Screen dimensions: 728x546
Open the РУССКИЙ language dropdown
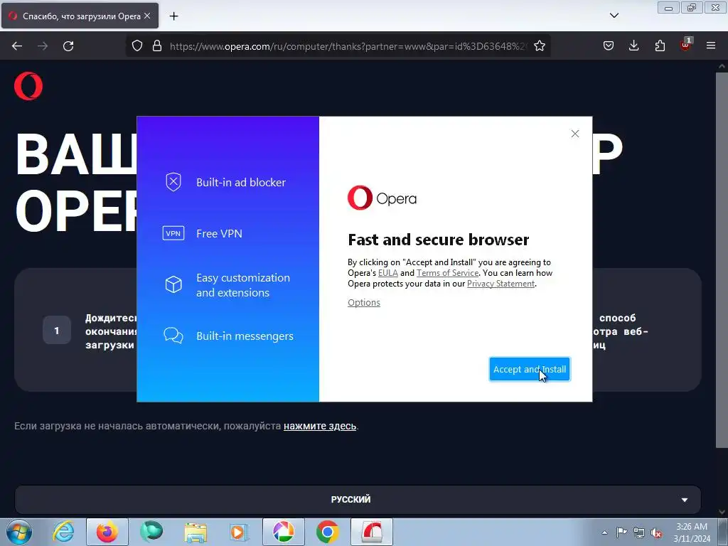click(x=358, y=500)
